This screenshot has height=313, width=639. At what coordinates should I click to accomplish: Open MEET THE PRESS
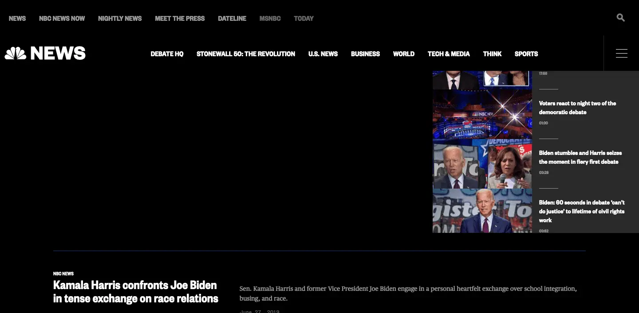coord(180,18)
